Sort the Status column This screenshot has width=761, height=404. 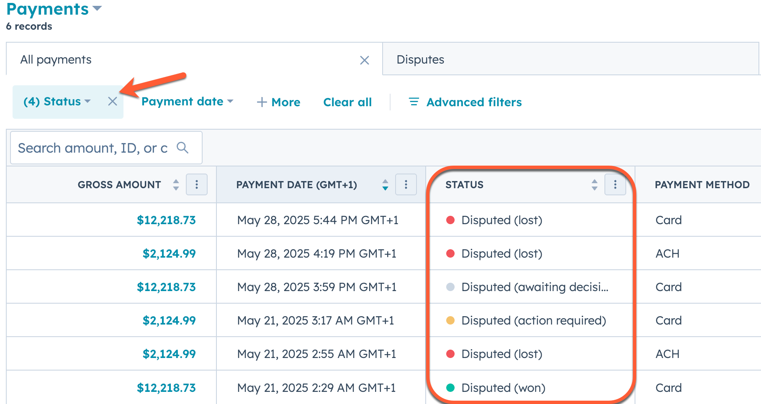(x=594, y=184)
